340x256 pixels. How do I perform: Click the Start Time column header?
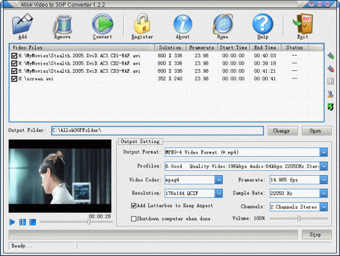(x=233, y=47)
